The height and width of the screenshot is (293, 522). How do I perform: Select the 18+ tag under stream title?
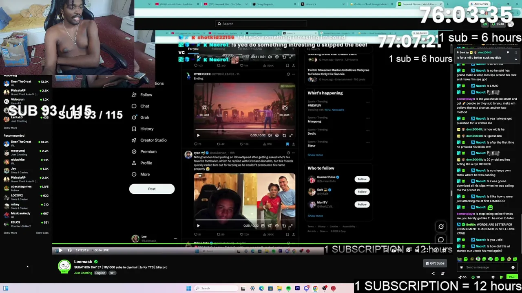pos(112,273)
